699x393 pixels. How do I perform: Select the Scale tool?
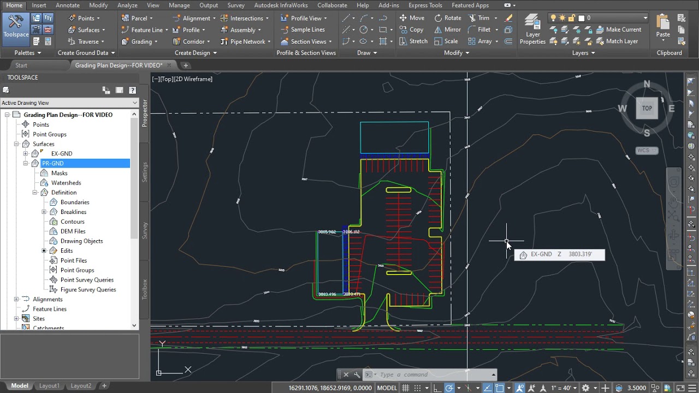(x=446, y=41)
